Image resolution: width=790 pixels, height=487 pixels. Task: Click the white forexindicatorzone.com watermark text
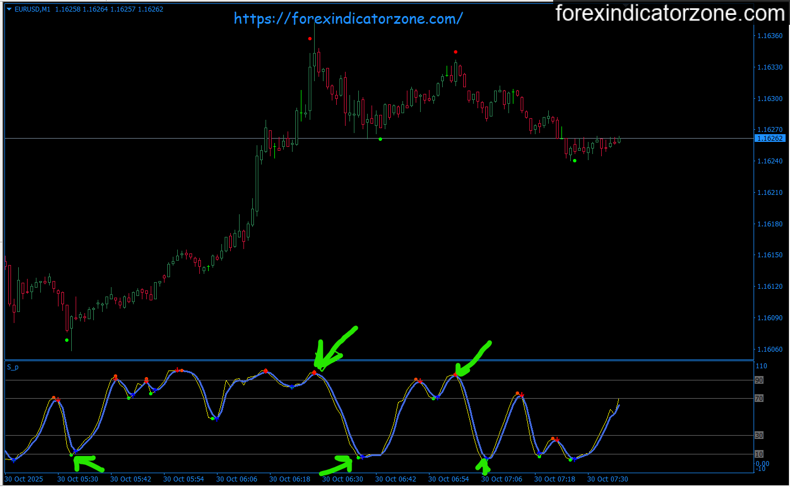[x=670, y=13]
